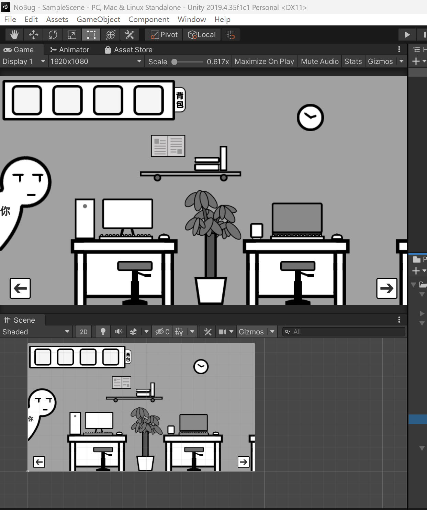The width and height of the screenshot is (427, 510).
Task: Open the 1920x1080 resolution dropdown
Action: pyautogui.click(x=95, y=62)
